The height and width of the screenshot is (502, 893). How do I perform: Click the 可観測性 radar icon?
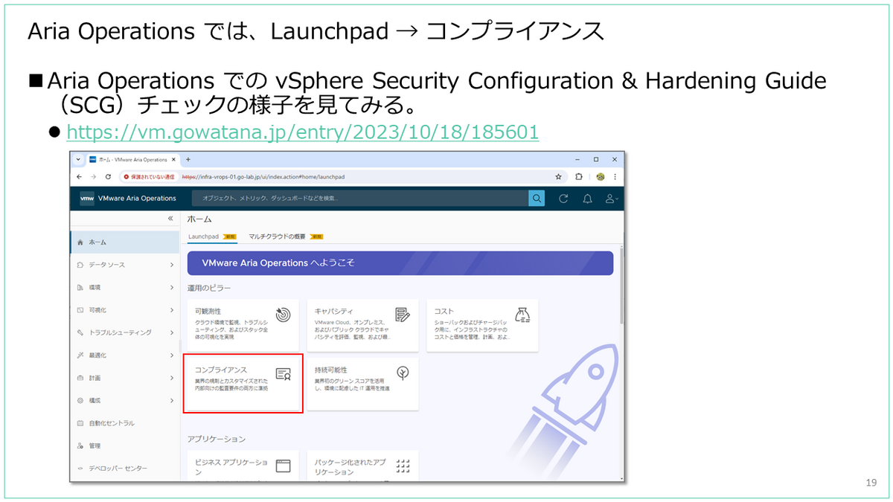point(282,314)
